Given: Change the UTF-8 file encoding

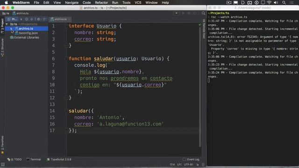Looking at the screenshot, I should click(x=189, y=165).
